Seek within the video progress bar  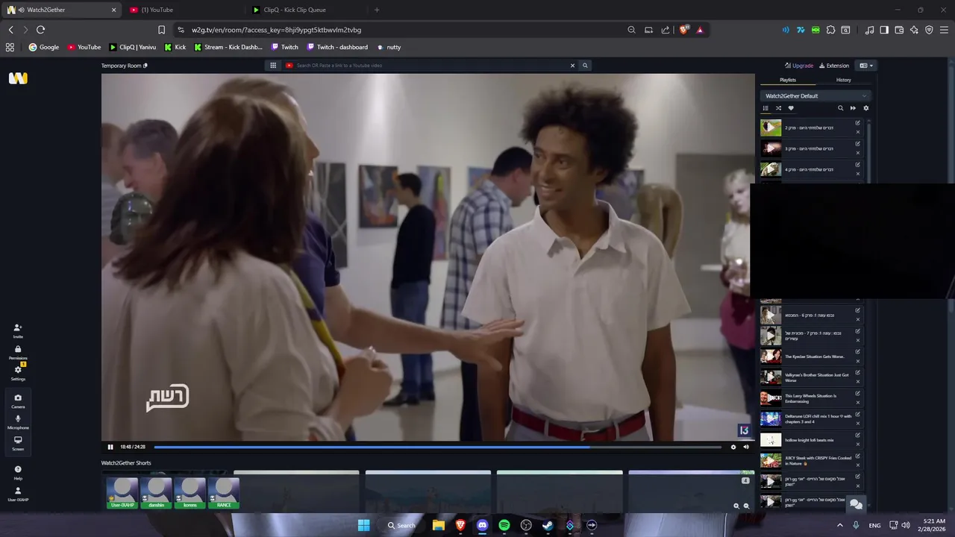[437, 447]
